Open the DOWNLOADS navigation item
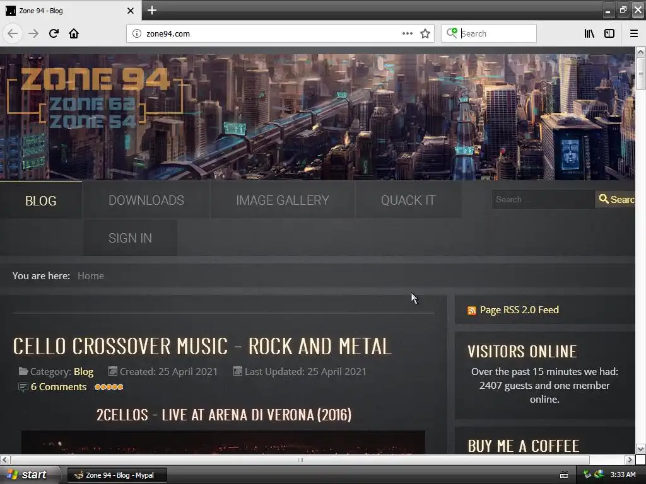Image resolution: width=646 pixels, height=484 pixels. [146, 200]
